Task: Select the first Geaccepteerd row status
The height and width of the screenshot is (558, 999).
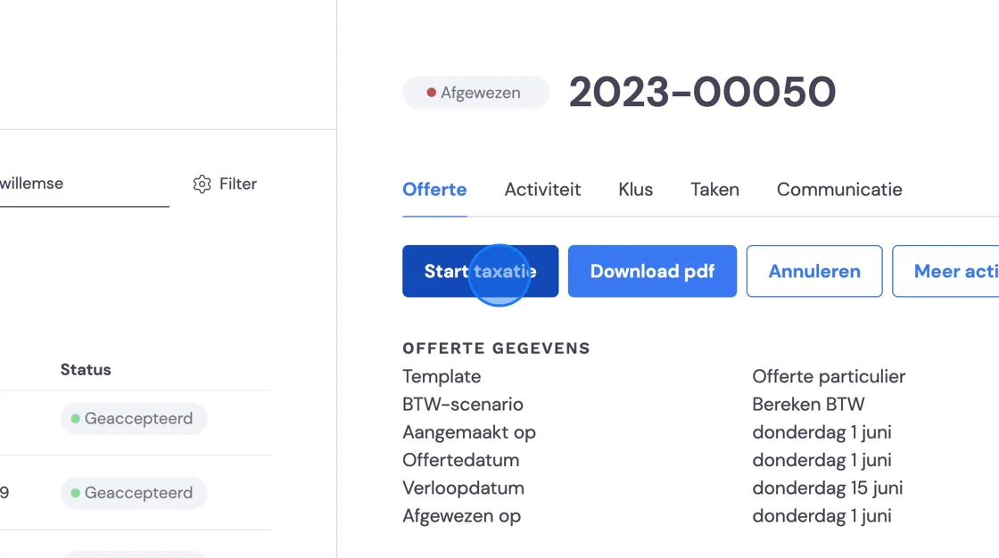Action: [x=134, y=419]
